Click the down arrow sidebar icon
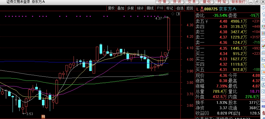 [263, 21]
